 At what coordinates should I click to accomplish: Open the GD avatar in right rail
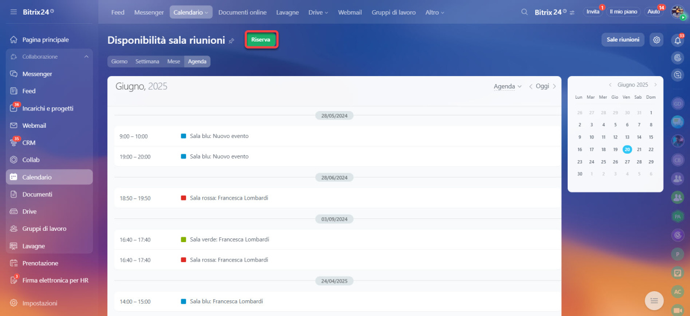(678, 103)
